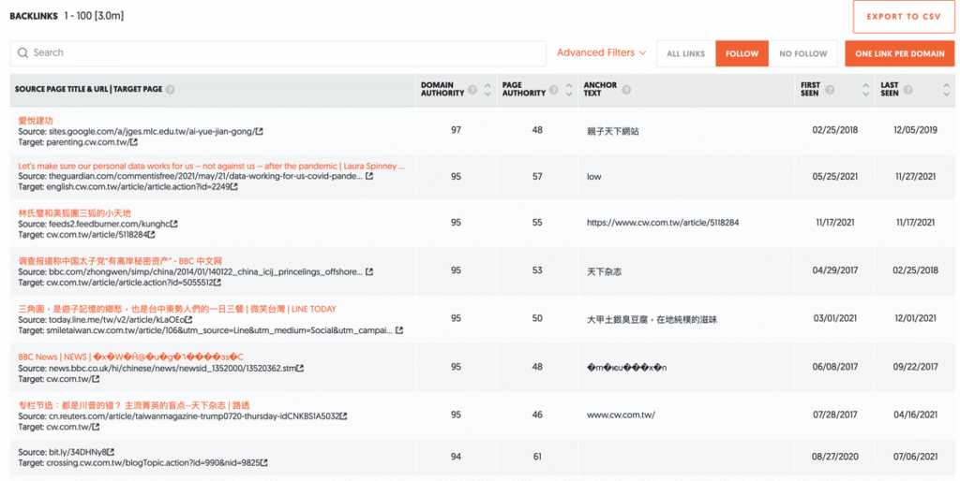Select anchor text https://www.cw.com.tw/article/5118284
Image resolution: width=960 pixels, height=481 pixels.
point(663,223)
